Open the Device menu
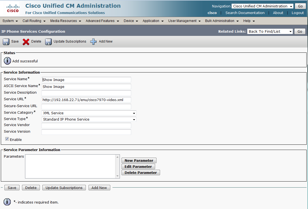The width and height of the screenshot is (308, 209). tap(131, 21)
